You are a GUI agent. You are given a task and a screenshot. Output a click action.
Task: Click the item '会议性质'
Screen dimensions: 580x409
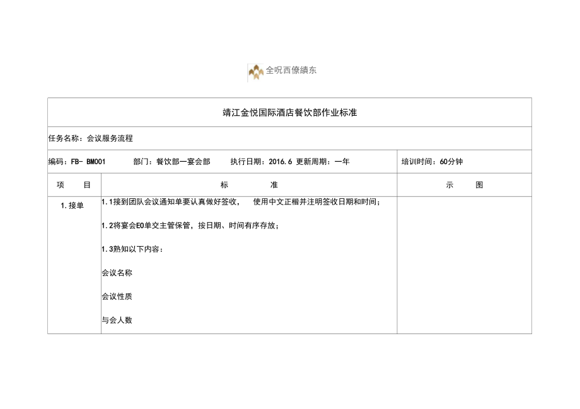point(117,296)
